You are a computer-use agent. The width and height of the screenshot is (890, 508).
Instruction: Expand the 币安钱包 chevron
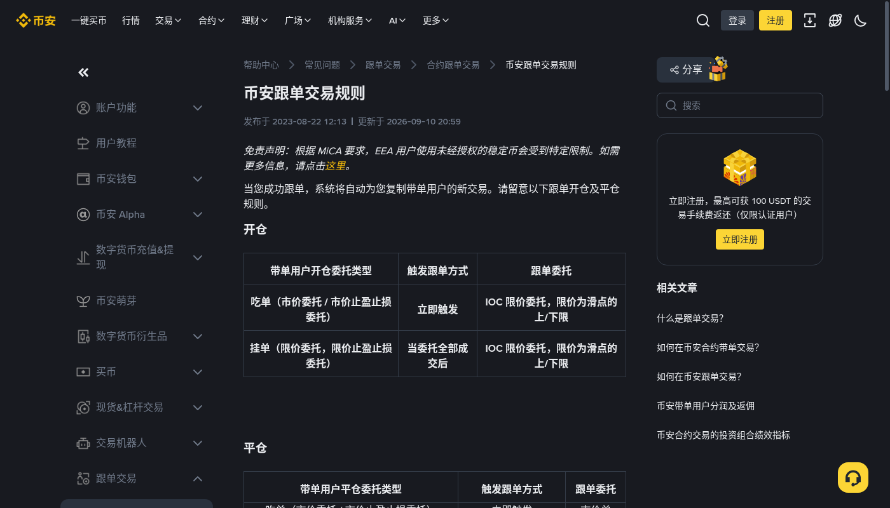click(198, 179)
